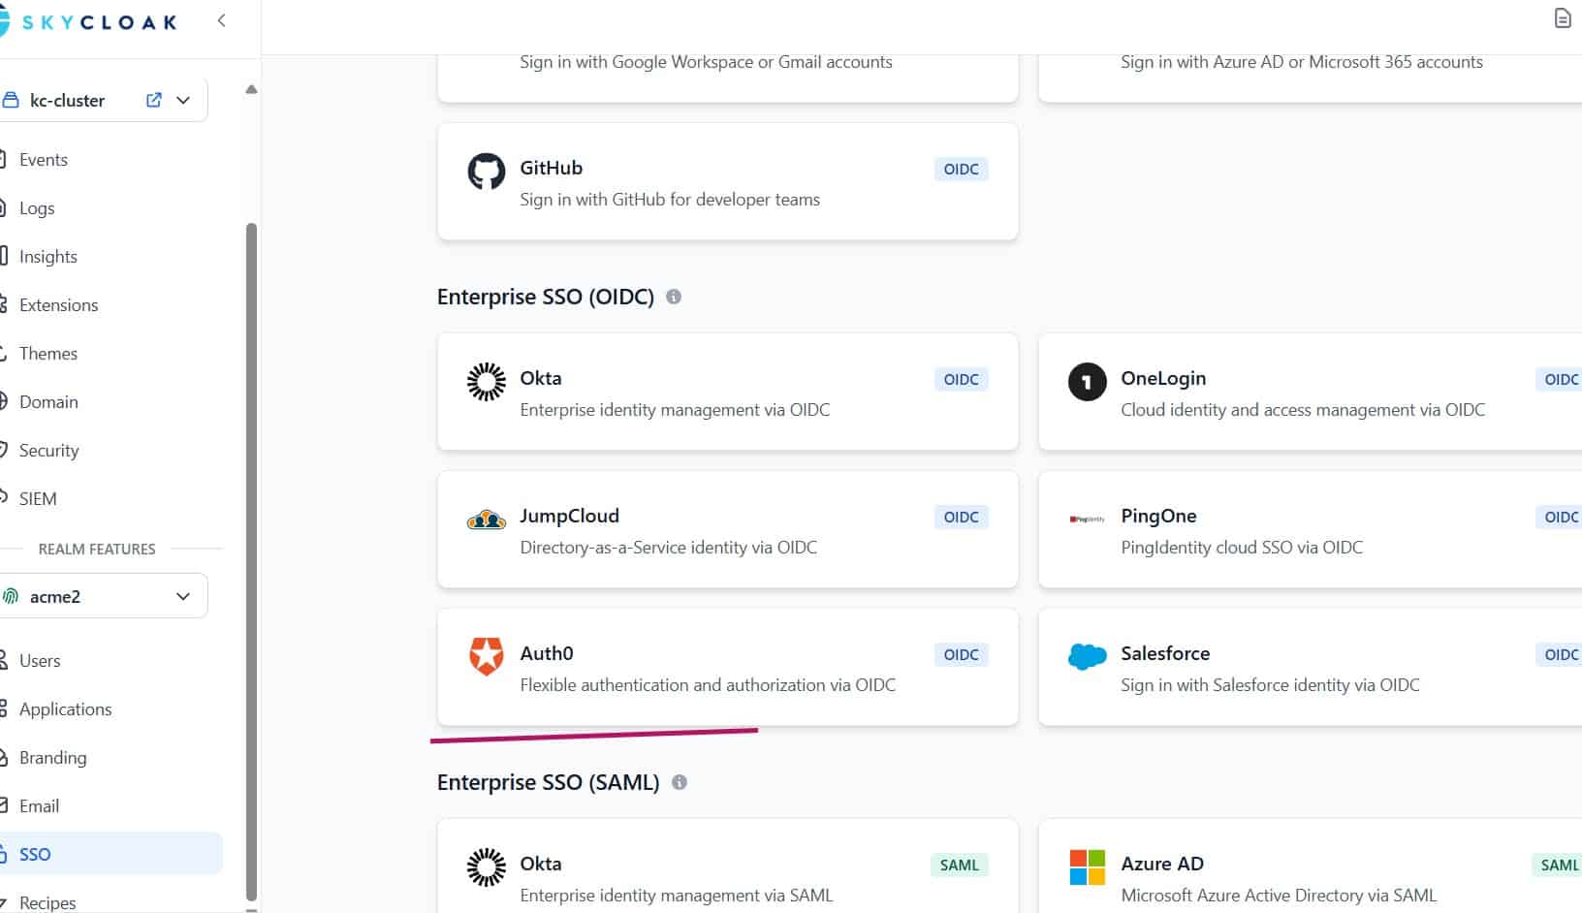Click the info icon beside Enterprise SSO (OIDC)
The height and width of the screenshot is (913, 1582).
[x=675, y=298]
